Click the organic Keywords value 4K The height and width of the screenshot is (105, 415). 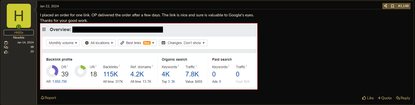pos(166,74)
